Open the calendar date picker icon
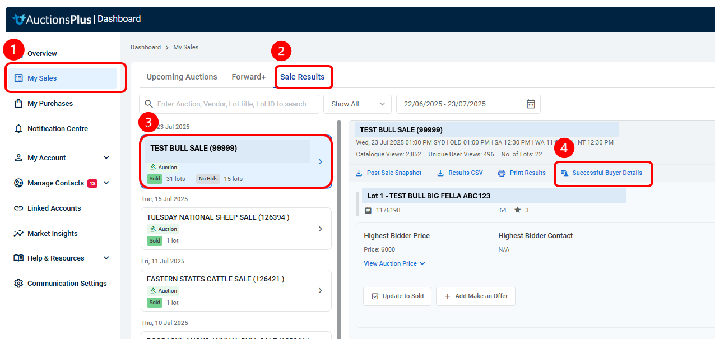The width and height of the screenshot is (715, 348). (x=531, y=104)
